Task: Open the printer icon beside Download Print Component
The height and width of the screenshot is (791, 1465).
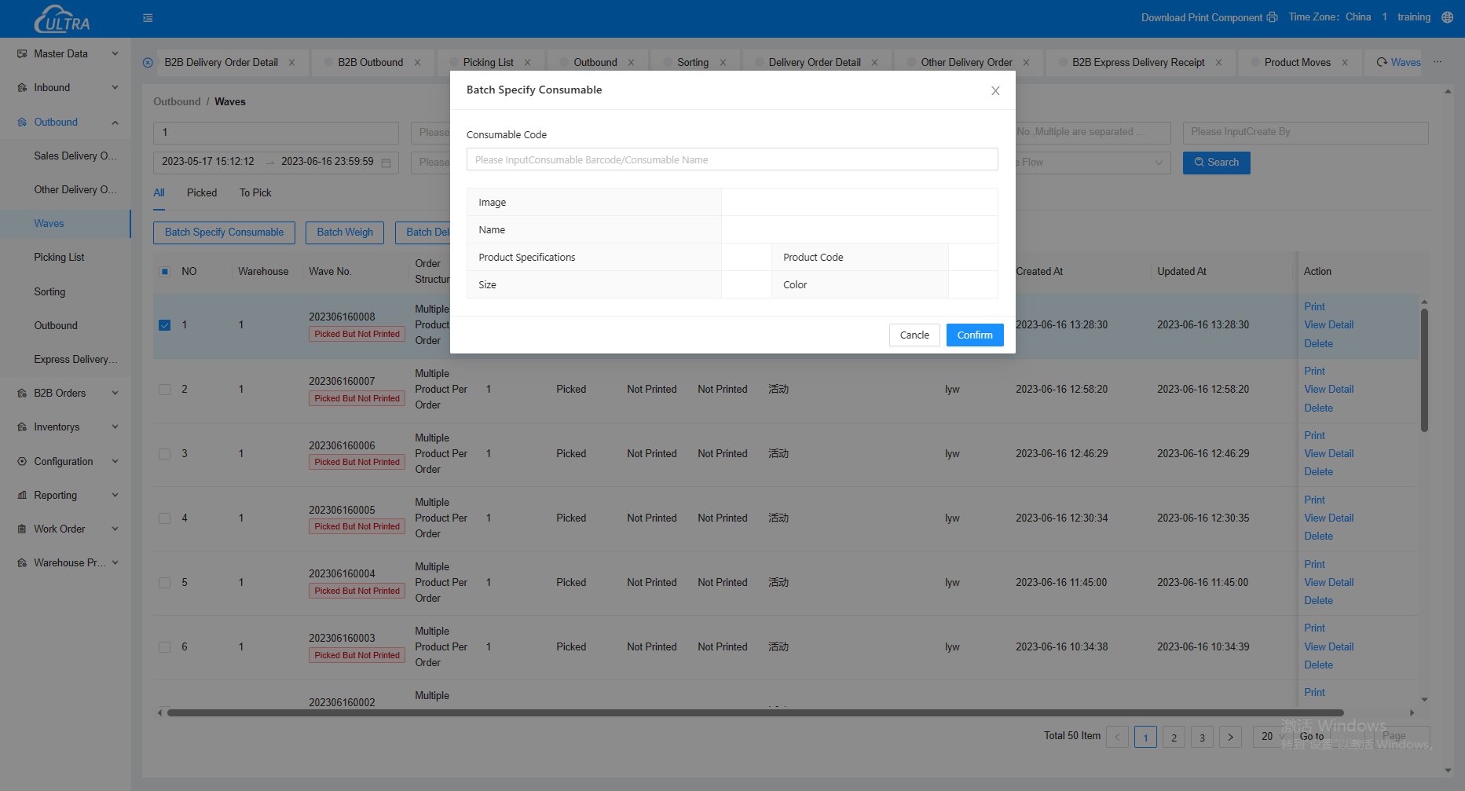Action: click(1273, 17)
